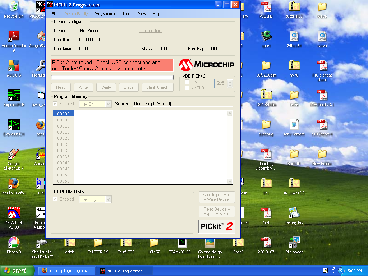Open the Programmer menu

point(105,14)
